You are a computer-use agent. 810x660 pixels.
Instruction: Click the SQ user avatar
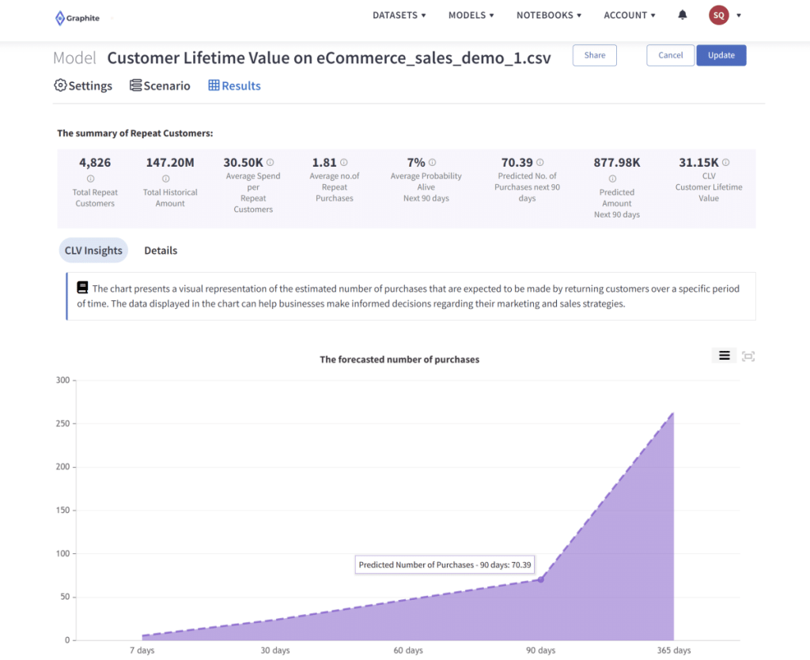pos(718,14)
